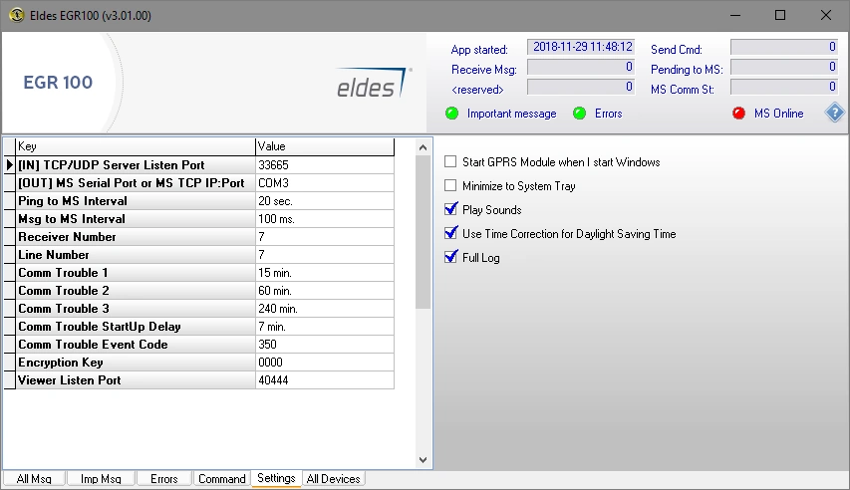Click the green Errors status indicator
The width and height of the screenshot is (850, 490).
click(579, 114)
